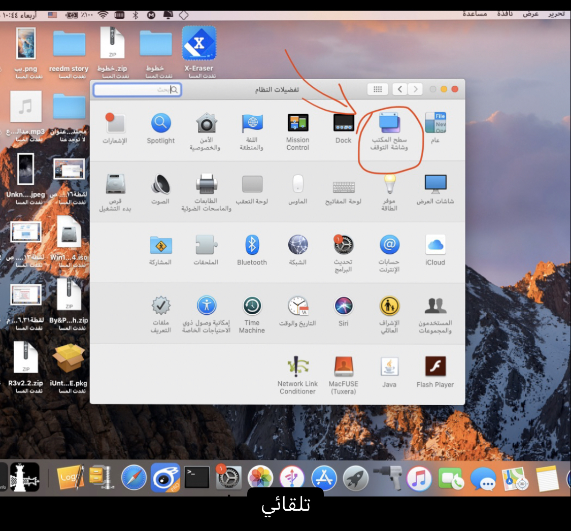Open the Accessibility preferences pane icon
The image size is (571, 531).
[207, 306]
